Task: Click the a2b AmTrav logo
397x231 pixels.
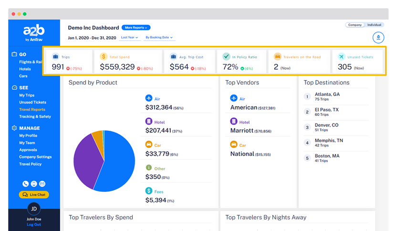Action: pos(34,32)
